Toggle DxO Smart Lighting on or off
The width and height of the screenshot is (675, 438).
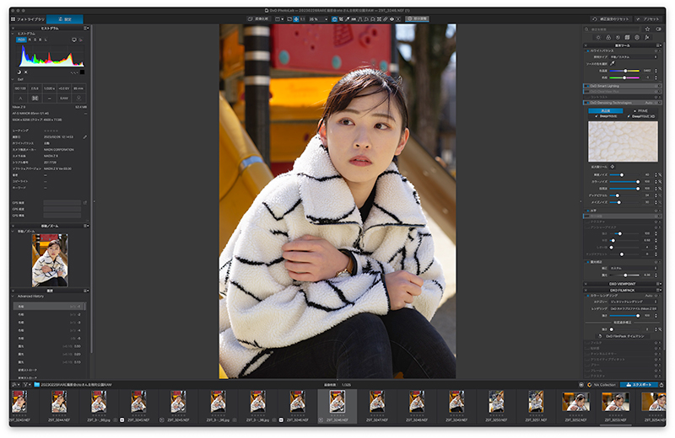coord(586,86)
